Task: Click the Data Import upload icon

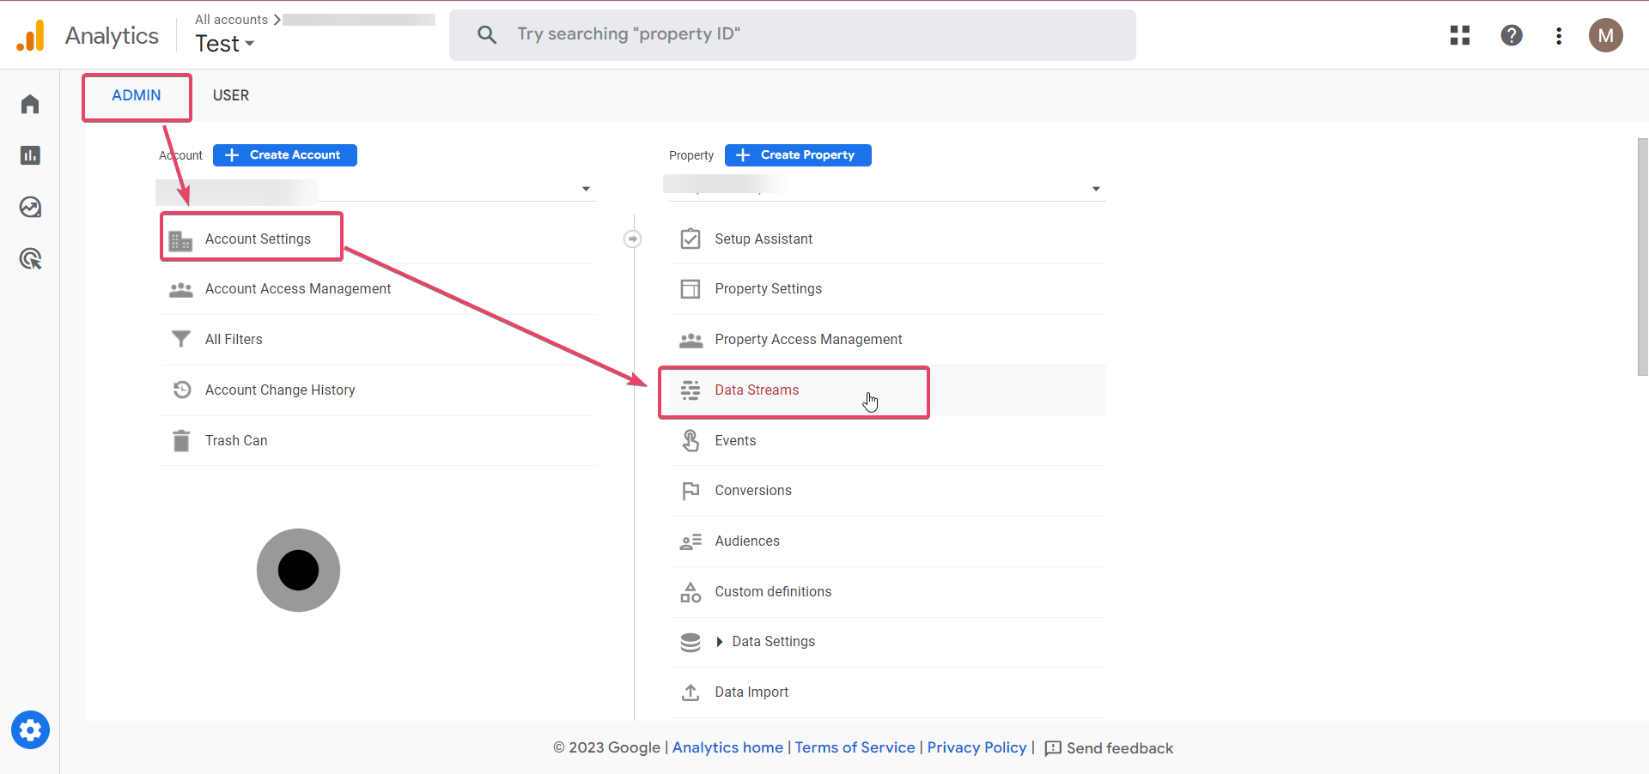Action: click(691, 692)
